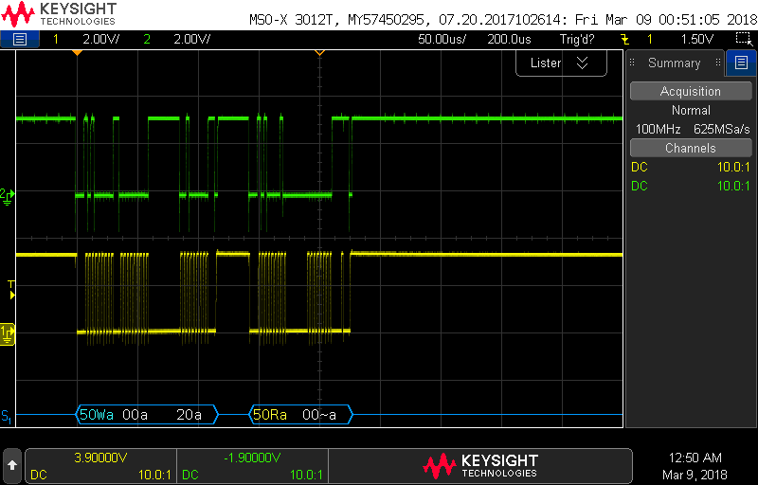Tap the Trig'd? trigger status indicator
The width and height of the screenshot is (758, 485).
[577, 39]
